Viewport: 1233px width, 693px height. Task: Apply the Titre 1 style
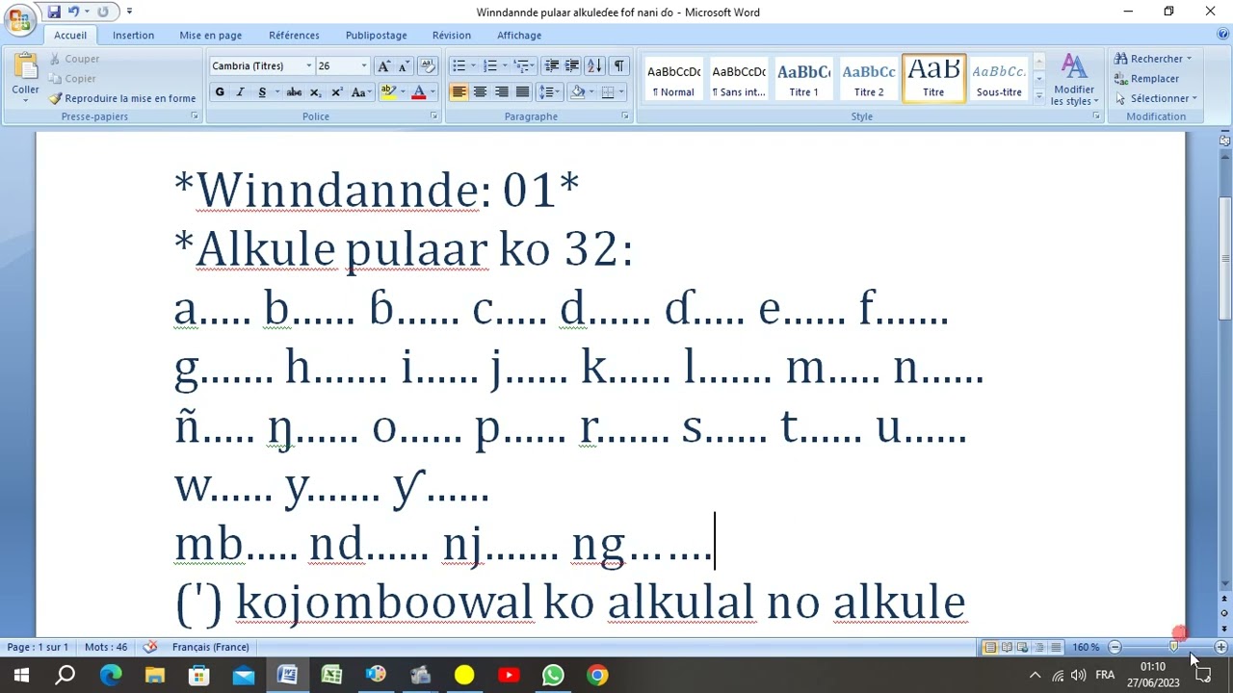(803, 79)
